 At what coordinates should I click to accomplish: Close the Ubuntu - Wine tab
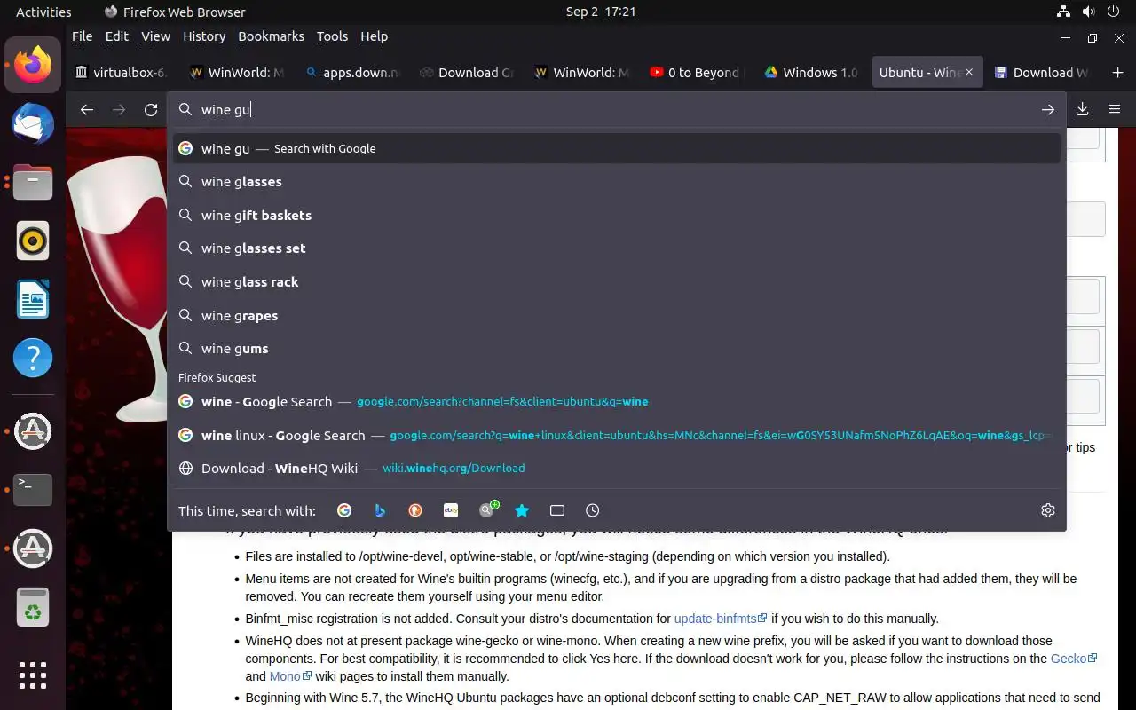coord(969,73)
